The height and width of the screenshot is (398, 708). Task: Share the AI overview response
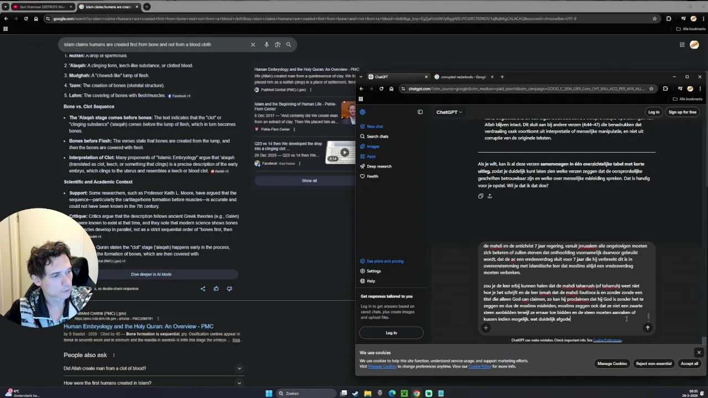click(x=202, y=289)
